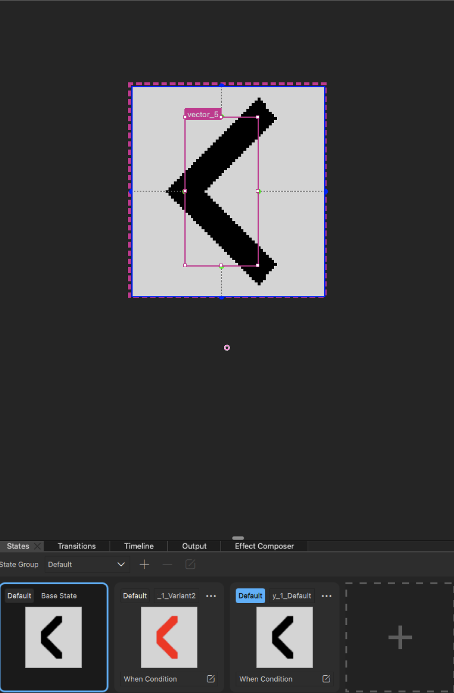Click the top-right handle of vector_5 selection
The height and width of the screenshot is (693, 454).
coord(258,117)
